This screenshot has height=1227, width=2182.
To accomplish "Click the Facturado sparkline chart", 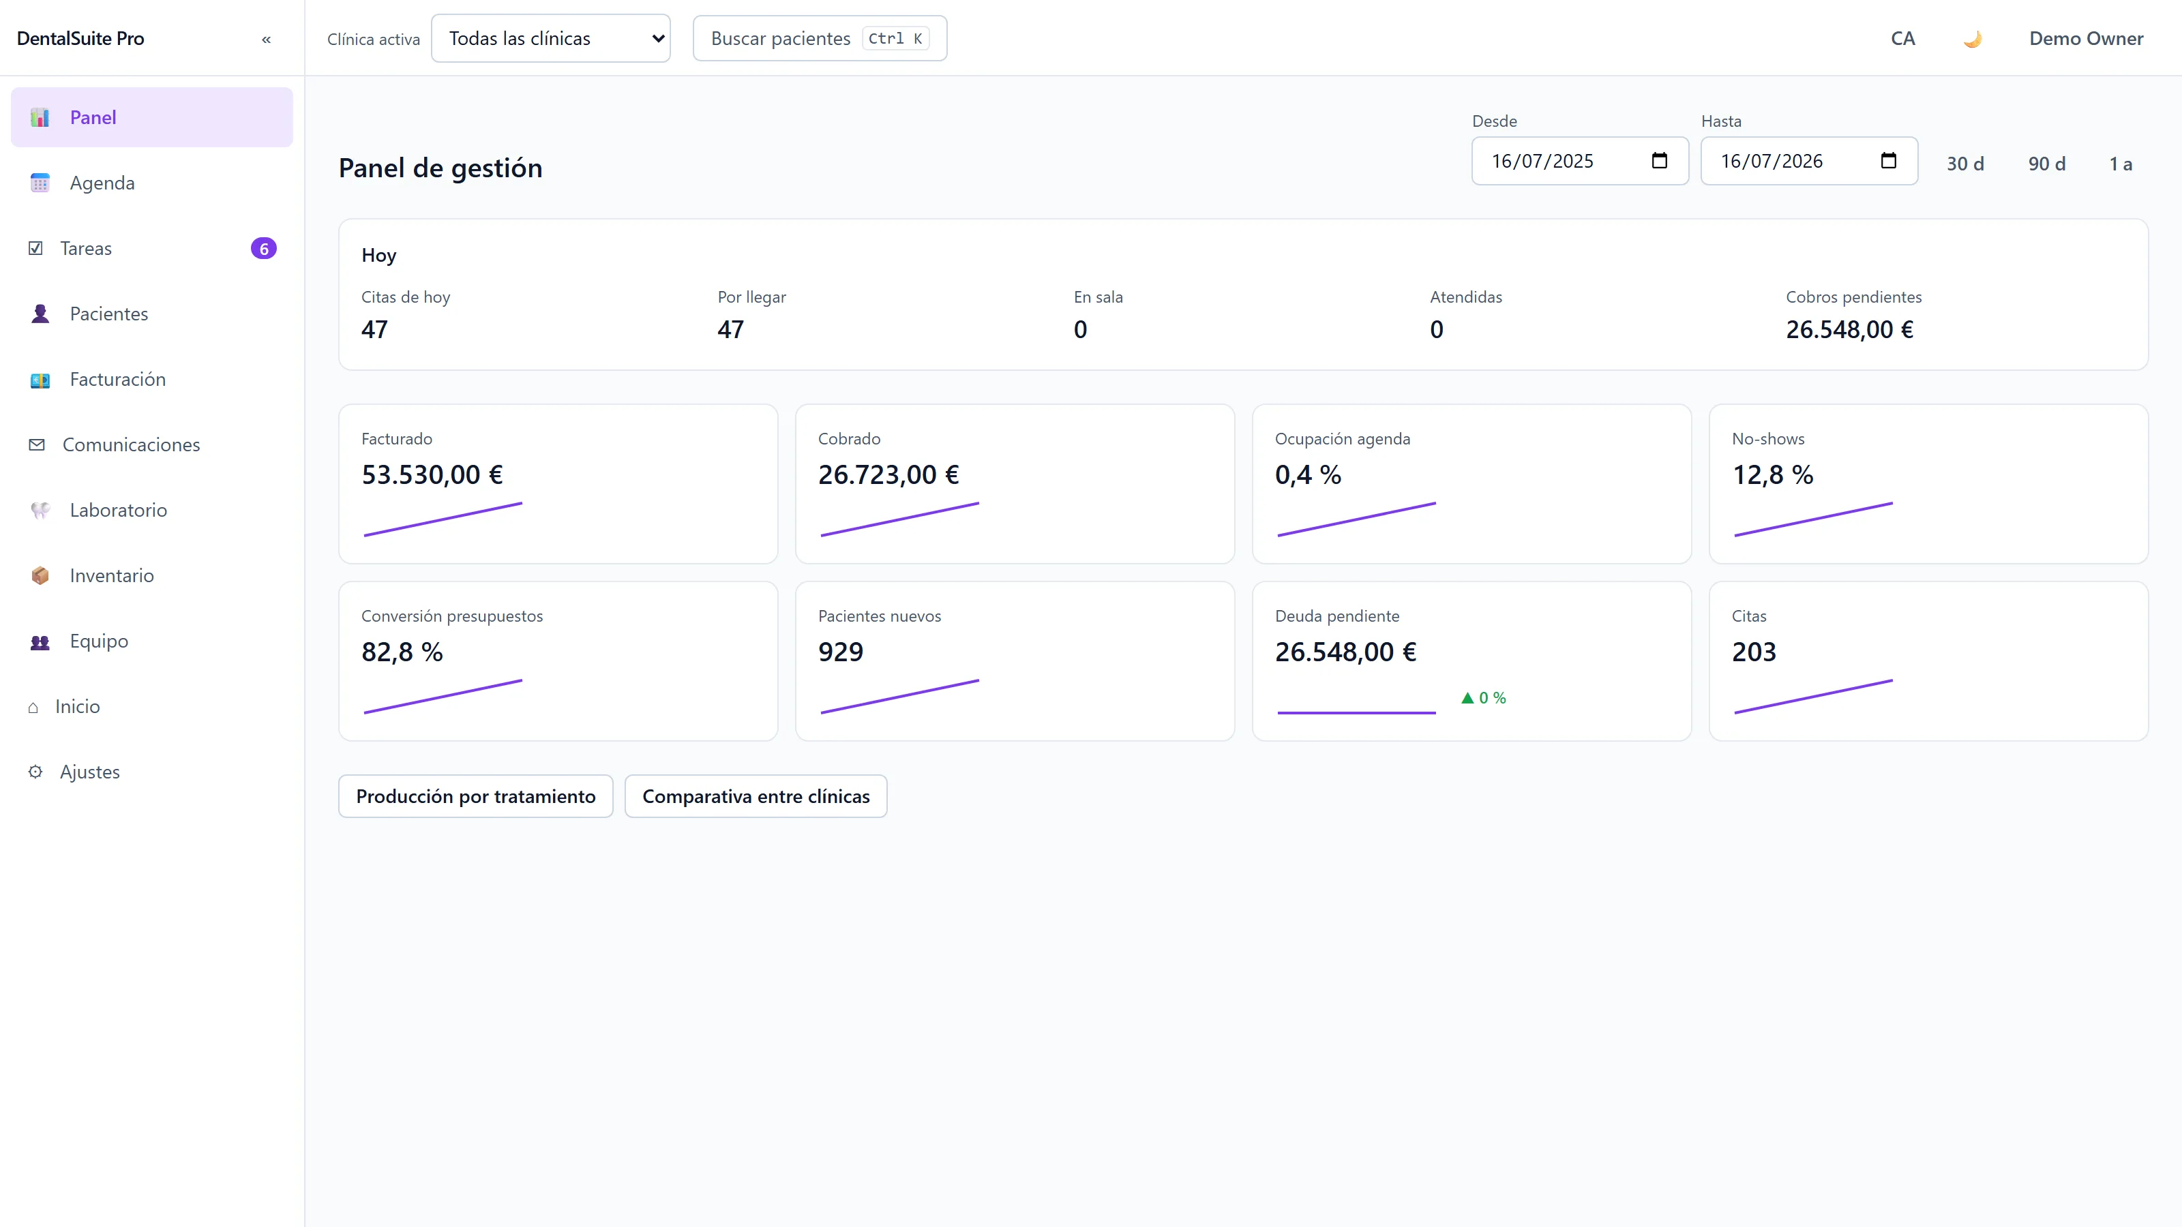I will coord(443,519).
